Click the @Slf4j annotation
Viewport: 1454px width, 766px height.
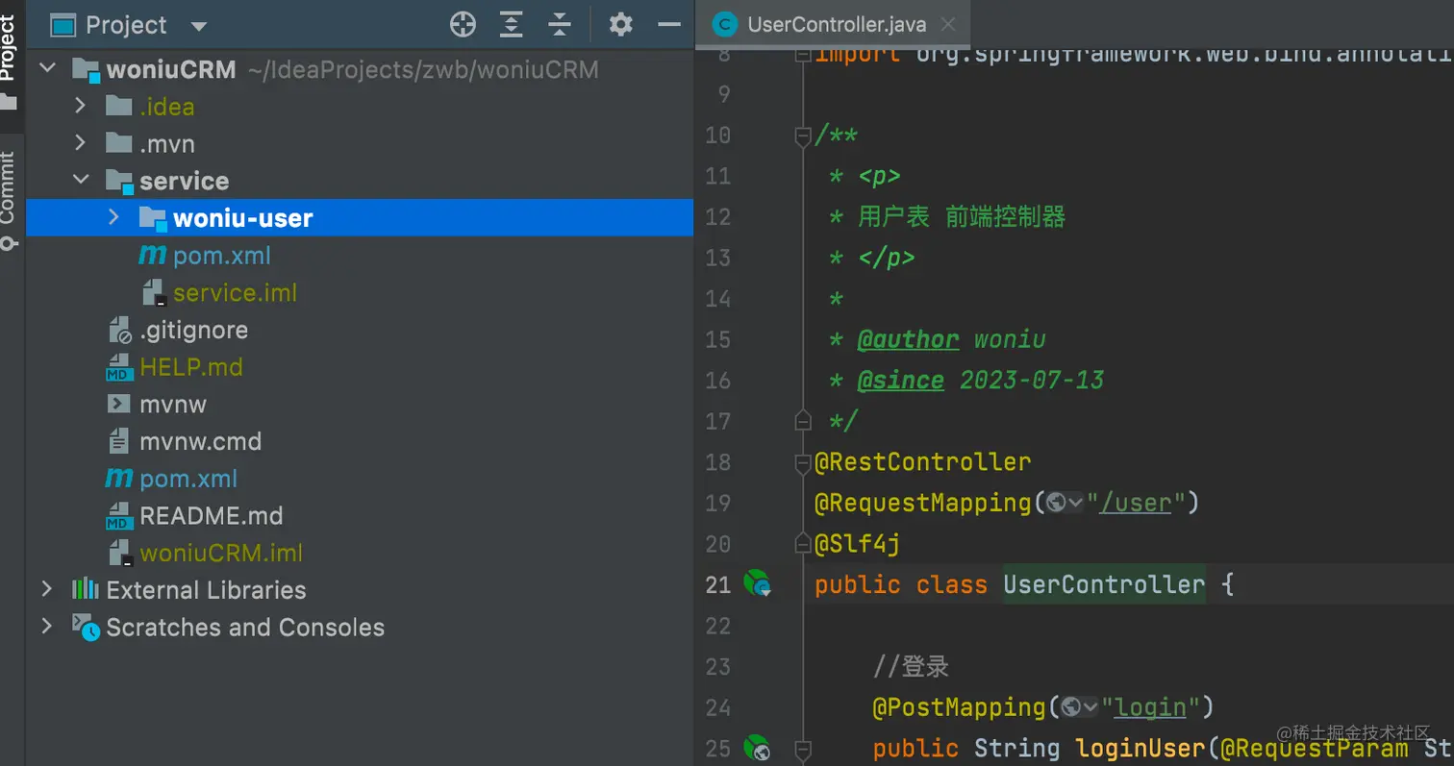point(858,544)
